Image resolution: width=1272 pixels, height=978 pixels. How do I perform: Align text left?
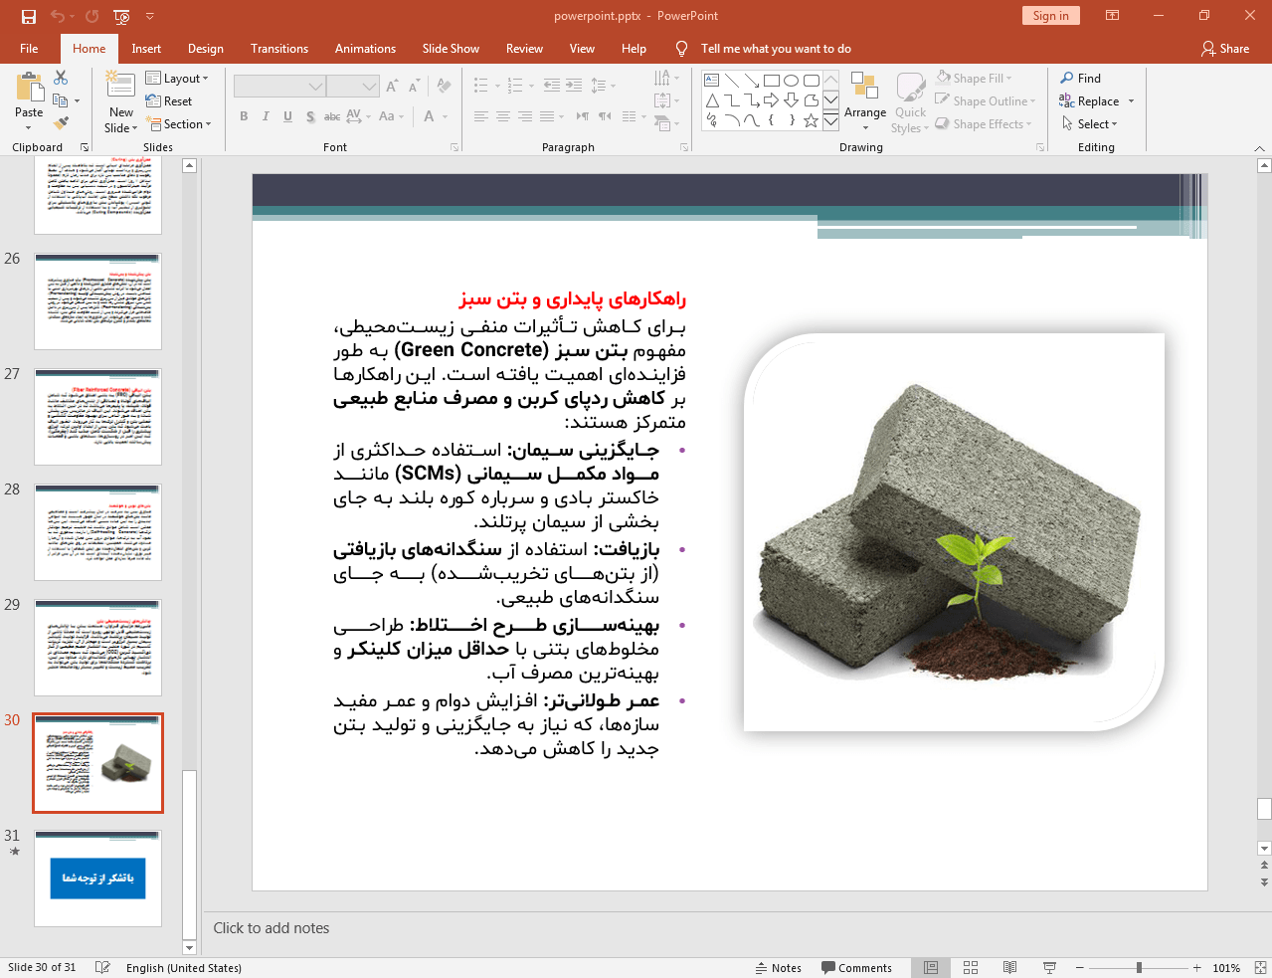[x=480, y=116]
